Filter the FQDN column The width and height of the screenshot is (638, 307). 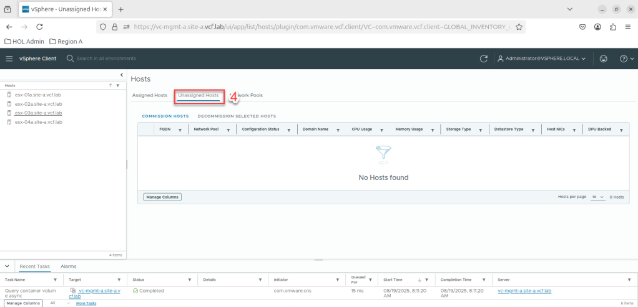[180, 130]
